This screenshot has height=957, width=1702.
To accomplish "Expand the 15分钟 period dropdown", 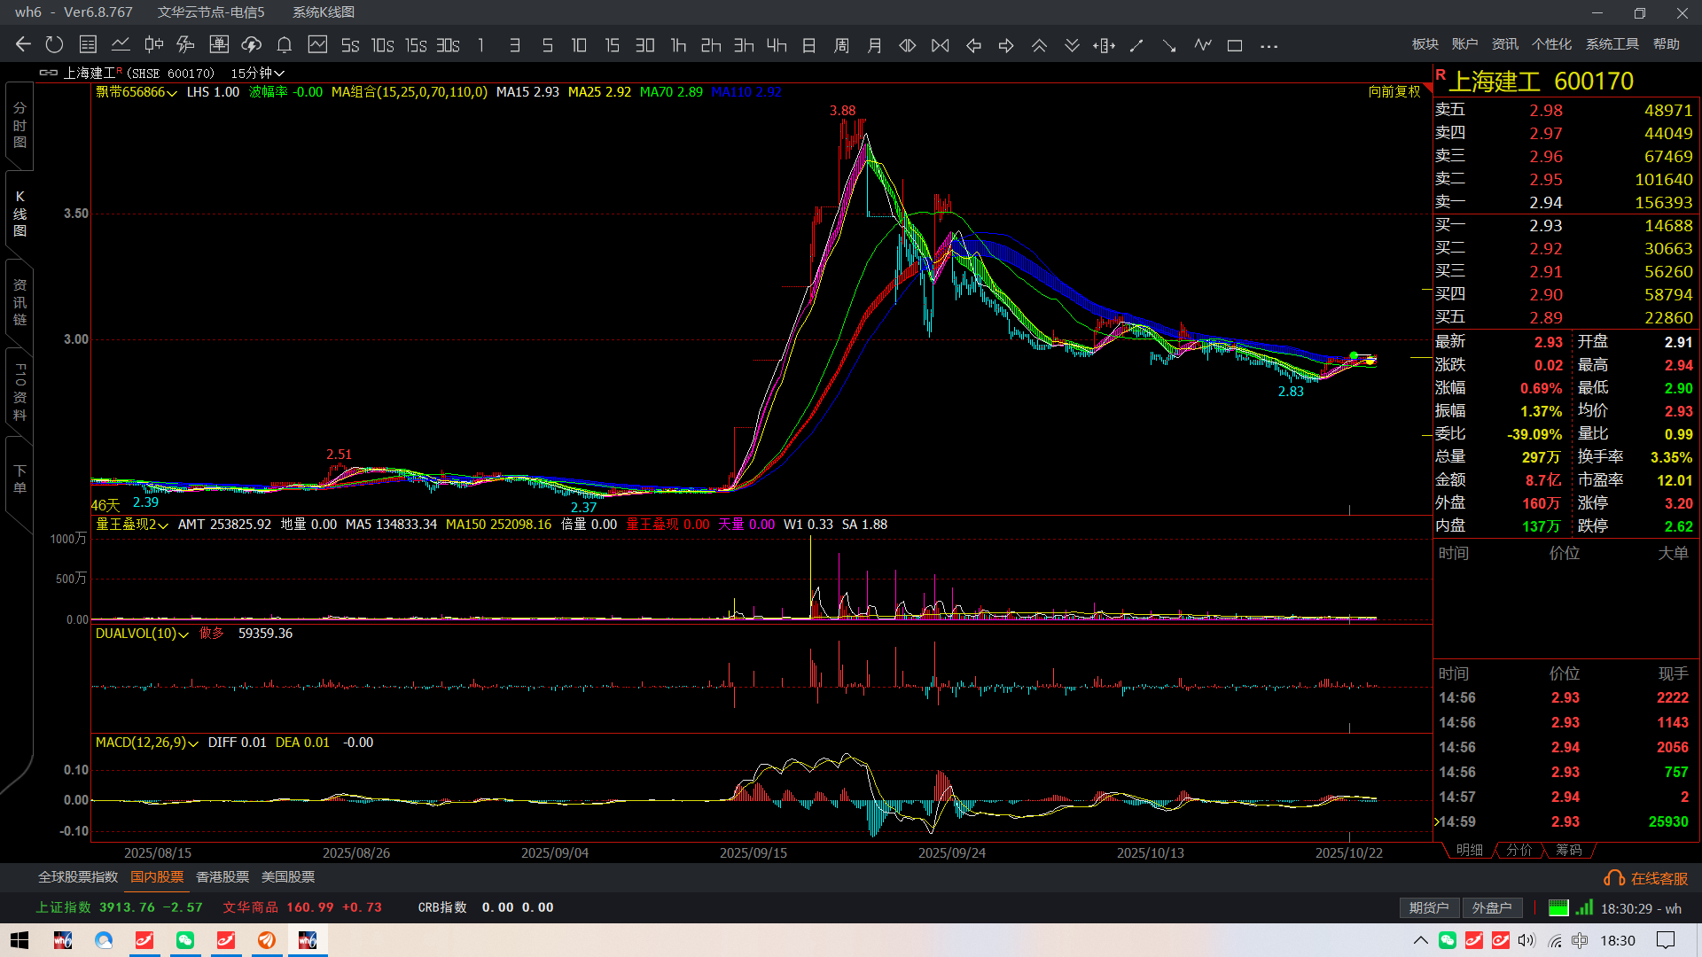I will 257,73.
